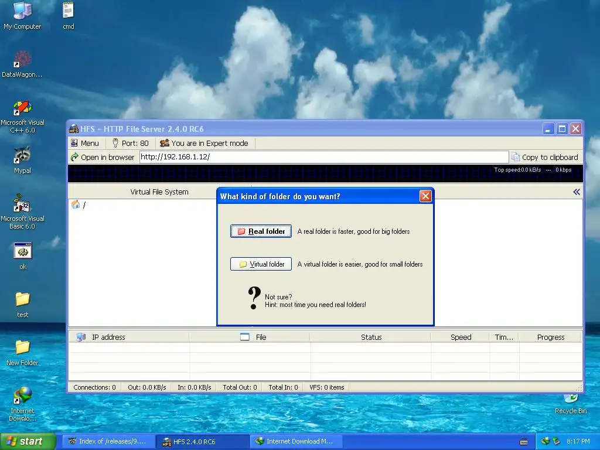Click the IP address column header

coord(129,337)
